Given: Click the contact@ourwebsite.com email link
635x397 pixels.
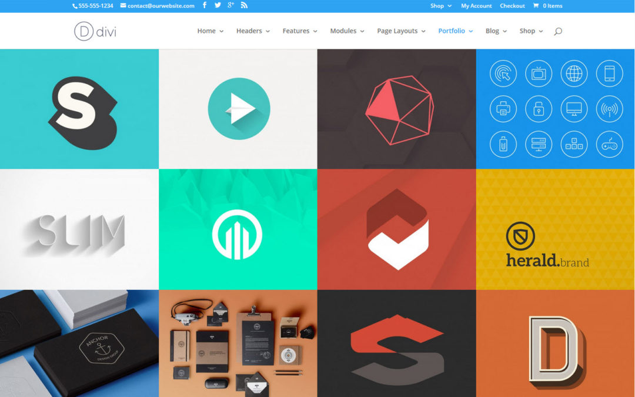Looking at the screenshot, I should click(161, 6).
